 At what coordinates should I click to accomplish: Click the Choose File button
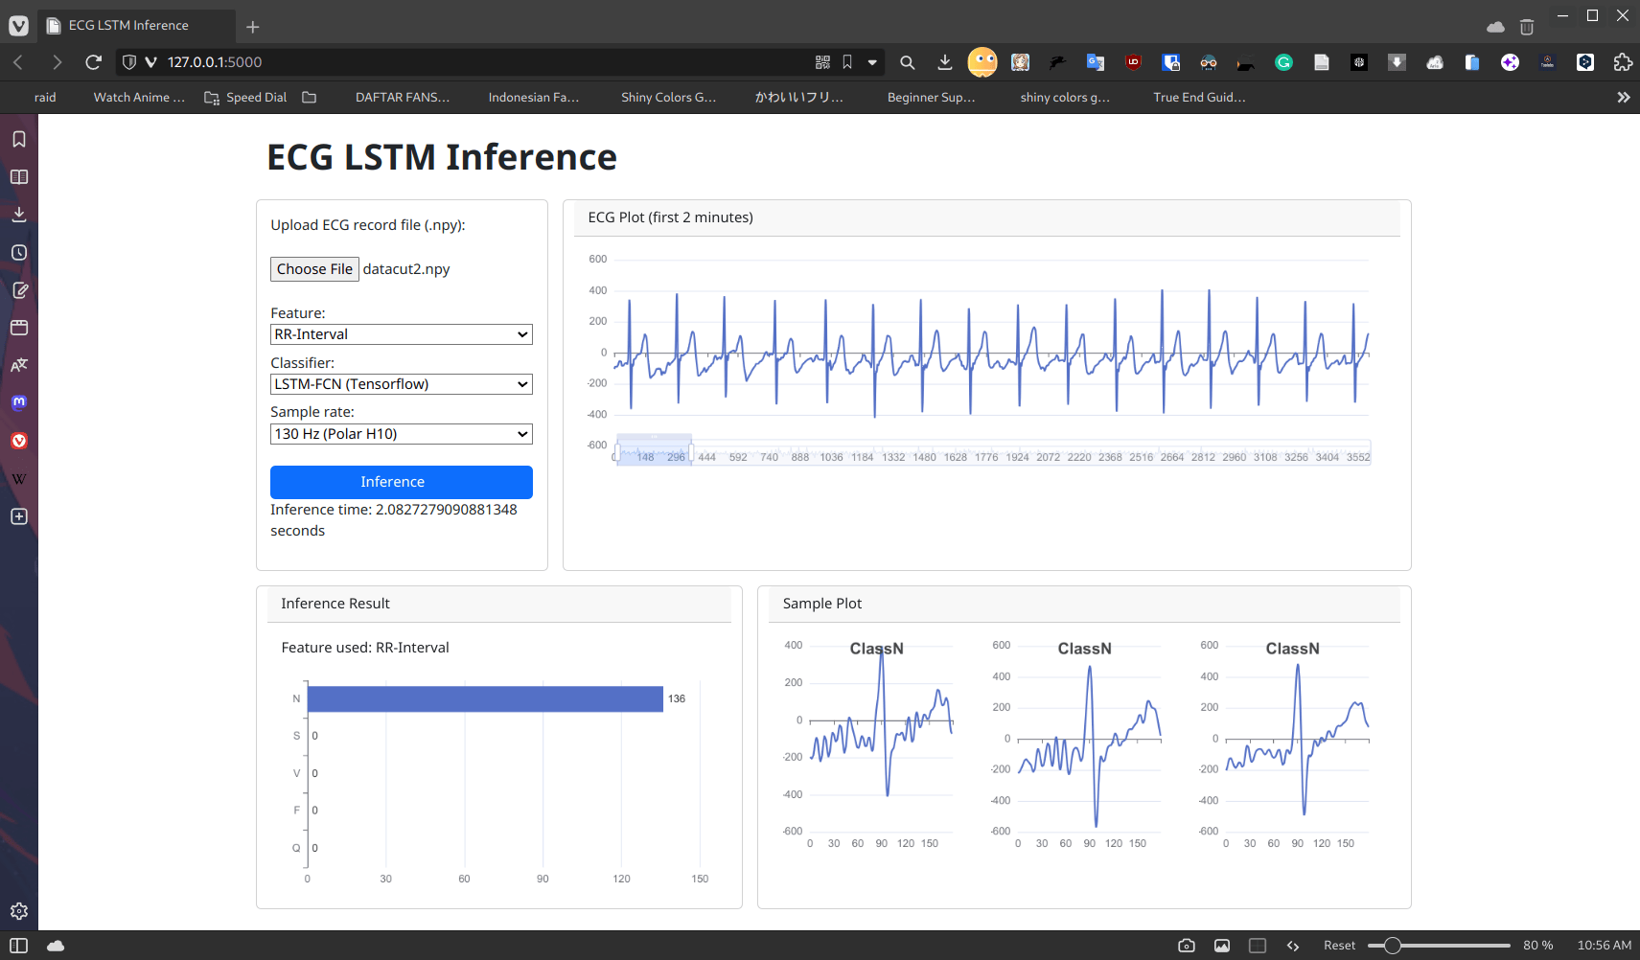tap(314, 269)
